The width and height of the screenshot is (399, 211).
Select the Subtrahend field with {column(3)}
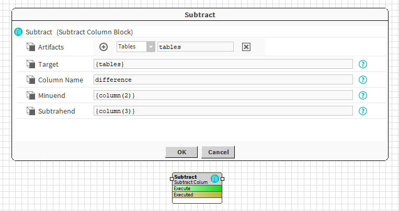(223, 111)
